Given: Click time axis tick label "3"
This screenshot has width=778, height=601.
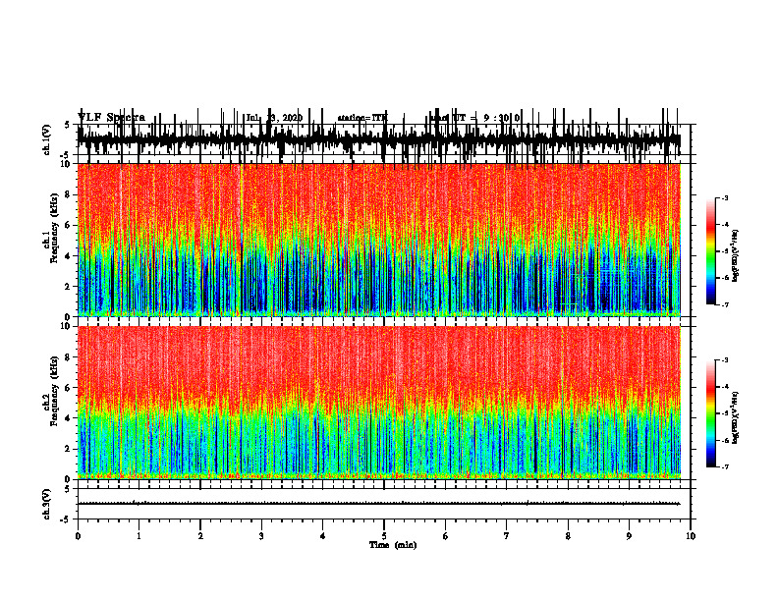Looking at the screenshot, I should point(261,536).
